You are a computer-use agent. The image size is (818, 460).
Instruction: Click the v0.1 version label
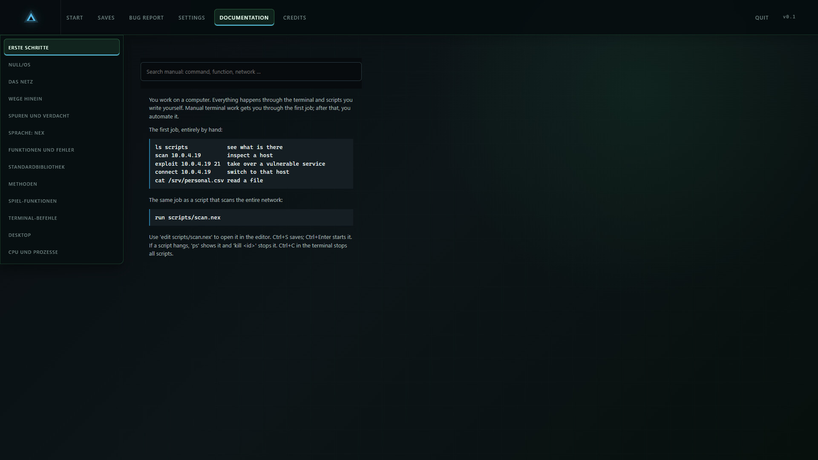coord(789,17)
